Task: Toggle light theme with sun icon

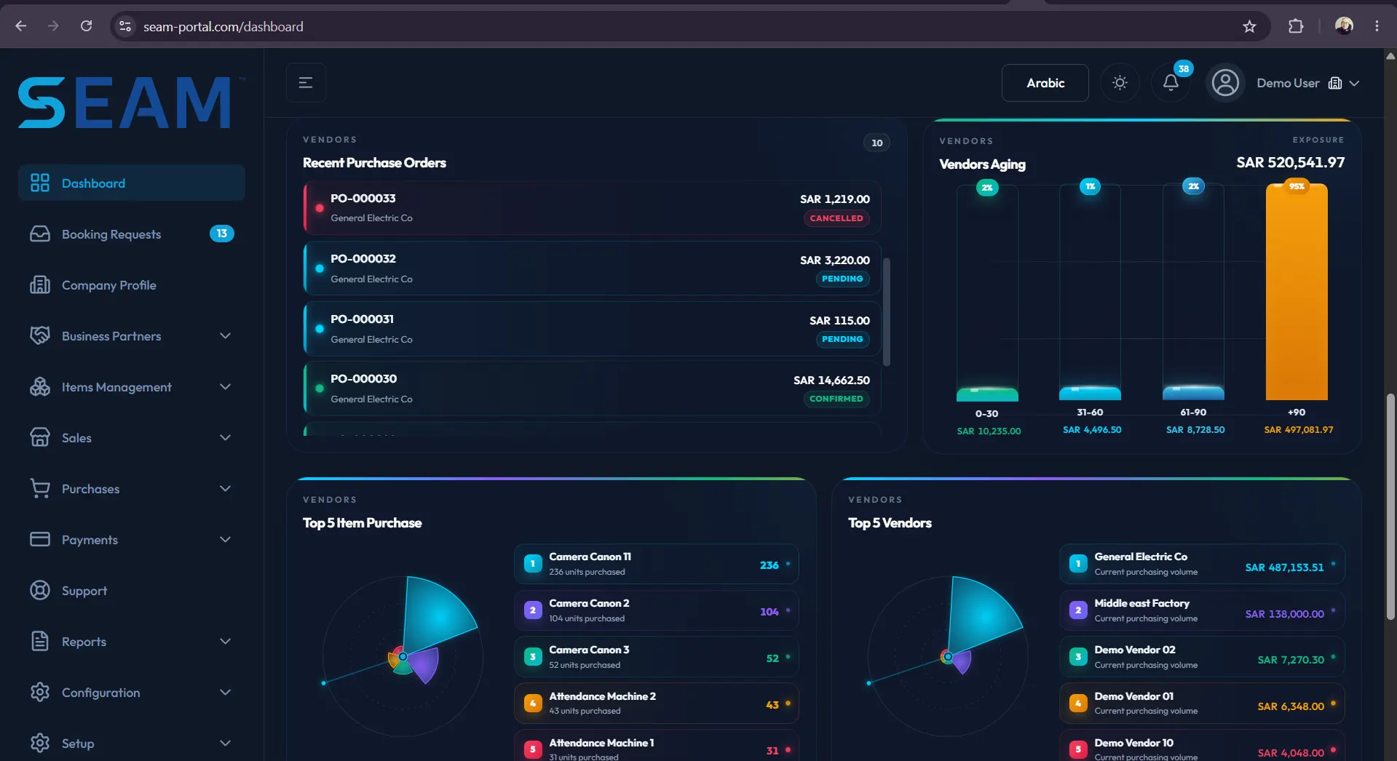Action: click(x=1120, y=83)
